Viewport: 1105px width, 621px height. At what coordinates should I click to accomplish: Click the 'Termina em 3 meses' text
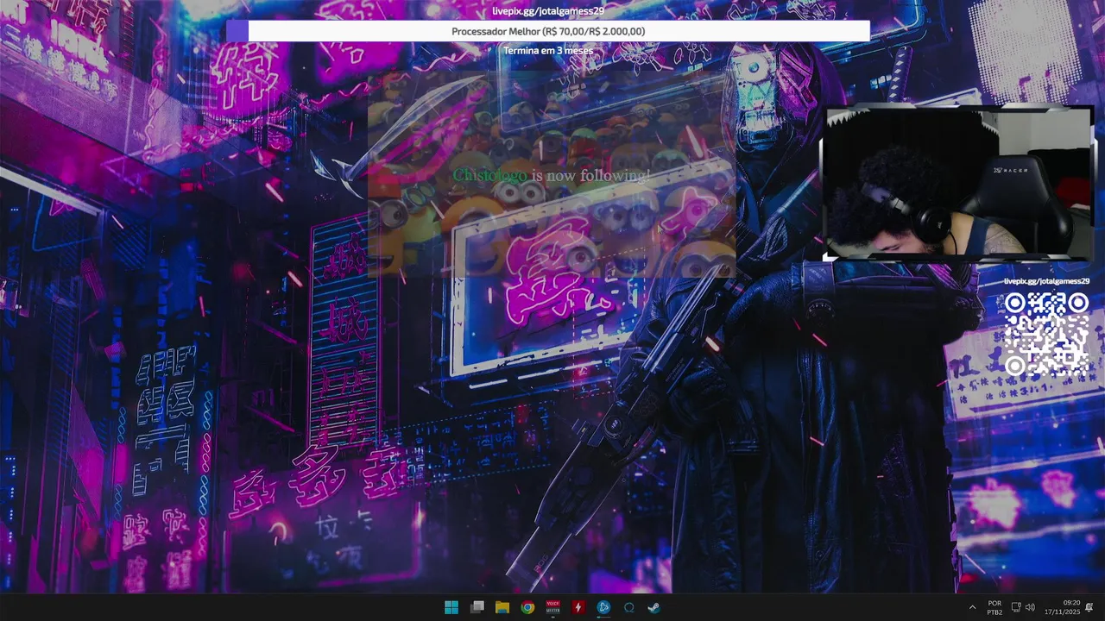548,50
